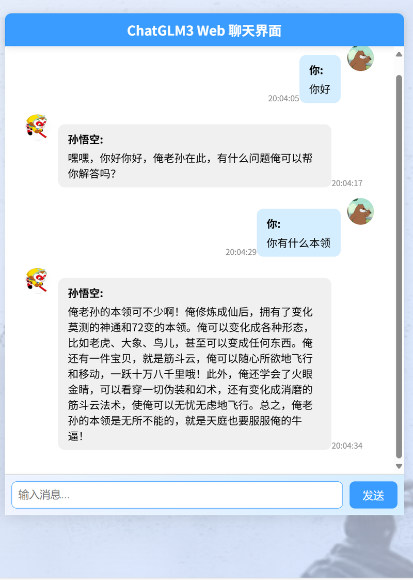This screenshot has height=580, width=413.
Task: Click Sun Wukong avatar next to greeting reply
Action: 36,127
